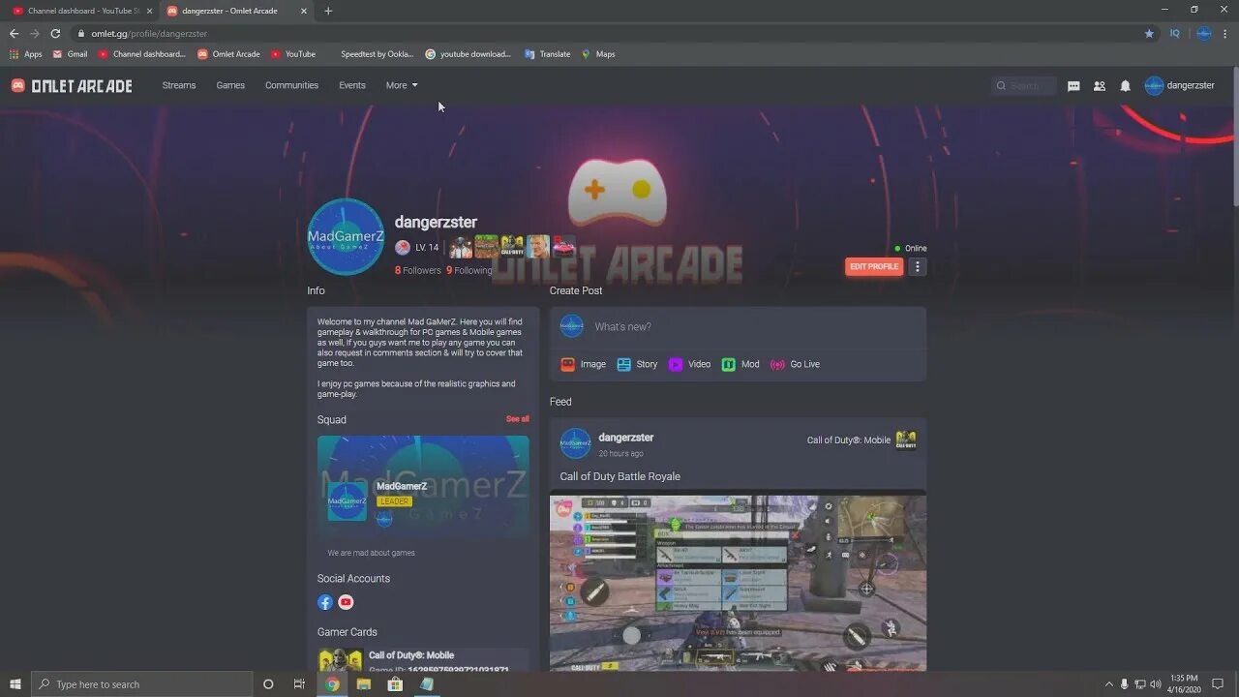The image size is (1239, 697).
Task: Expand the More dropdown in navigation
Action: pyautogui.click(x=402, y=85)
